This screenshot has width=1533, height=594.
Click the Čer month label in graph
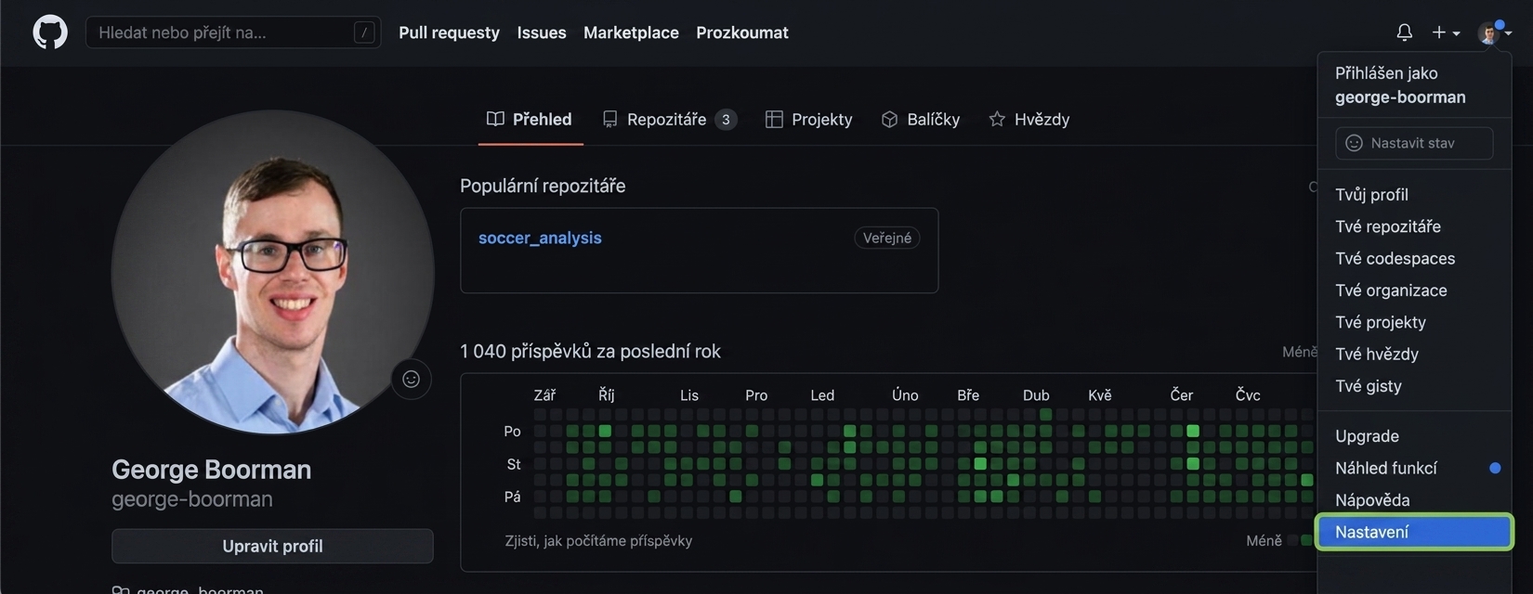click(1182, 395)
